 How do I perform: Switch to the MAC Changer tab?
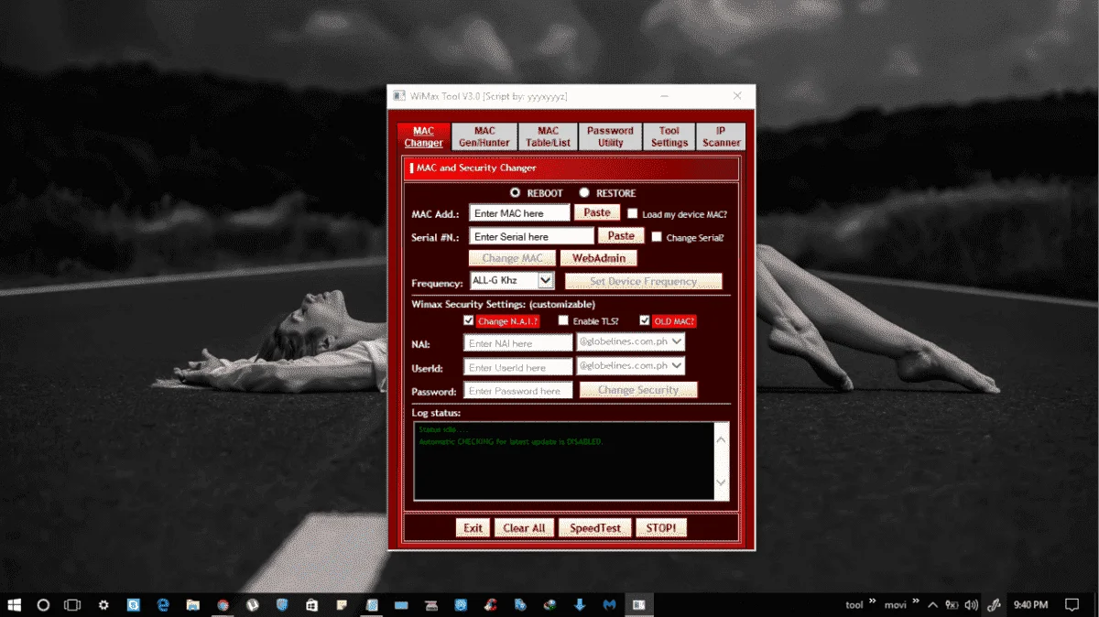coord(424,136)
